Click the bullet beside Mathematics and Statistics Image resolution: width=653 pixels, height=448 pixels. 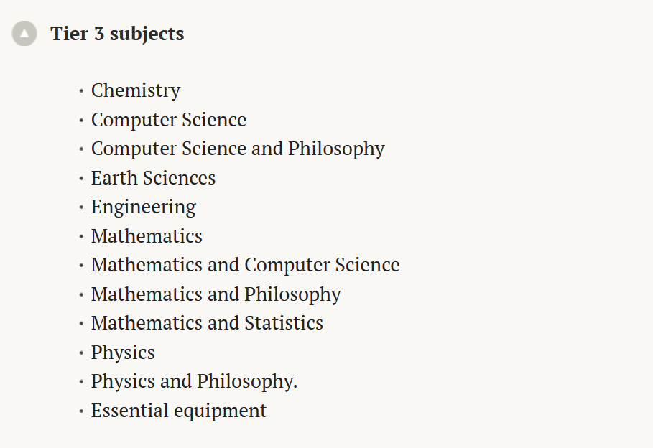tap(81, 324)
